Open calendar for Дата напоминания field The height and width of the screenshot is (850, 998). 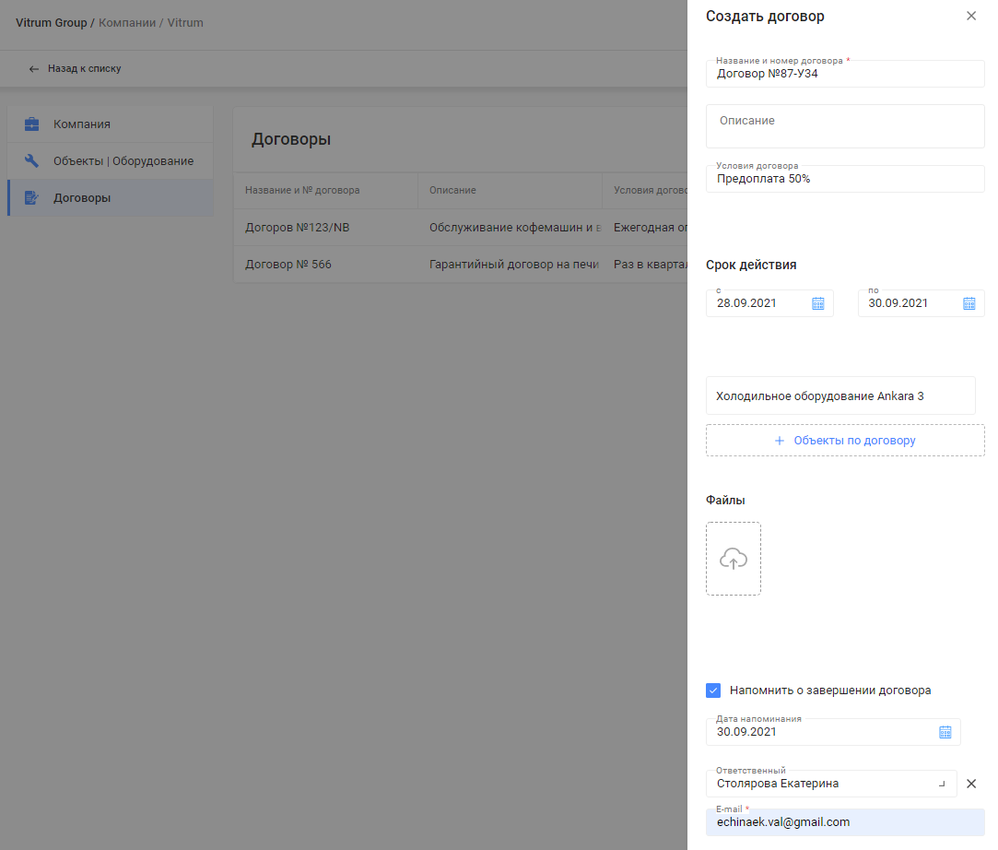click(945, 732)
